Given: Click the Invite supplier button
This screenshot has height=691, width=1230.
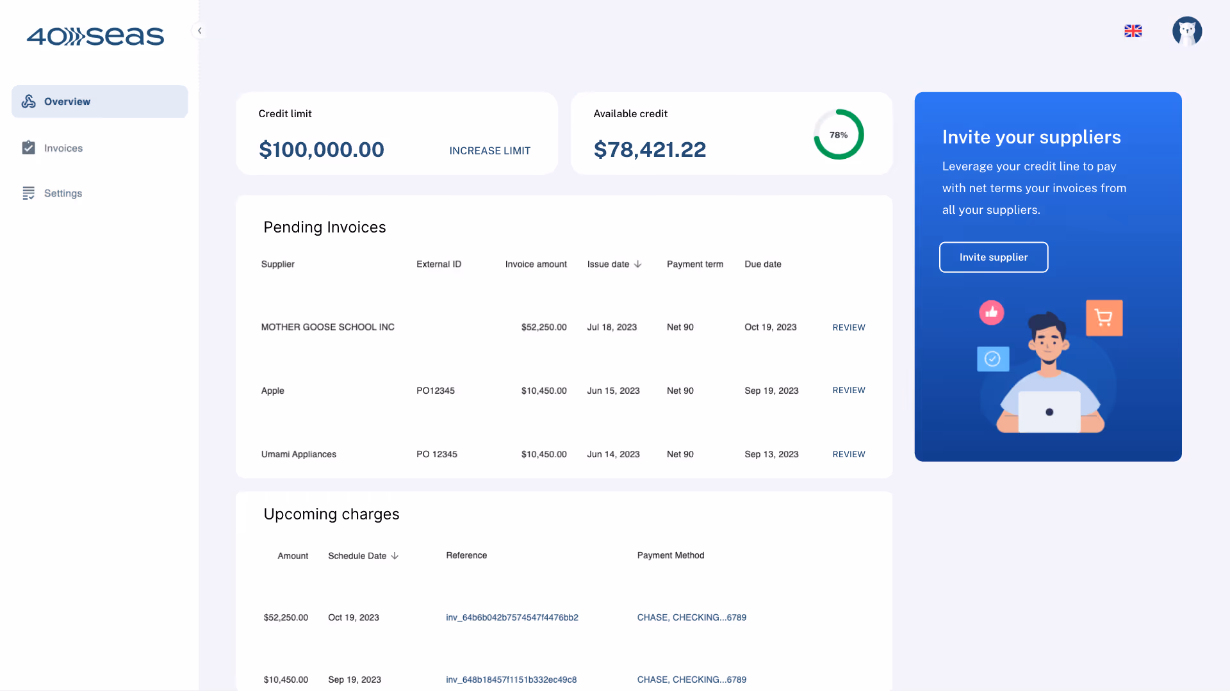Looking at the screenshot, I should click(994, 257).
